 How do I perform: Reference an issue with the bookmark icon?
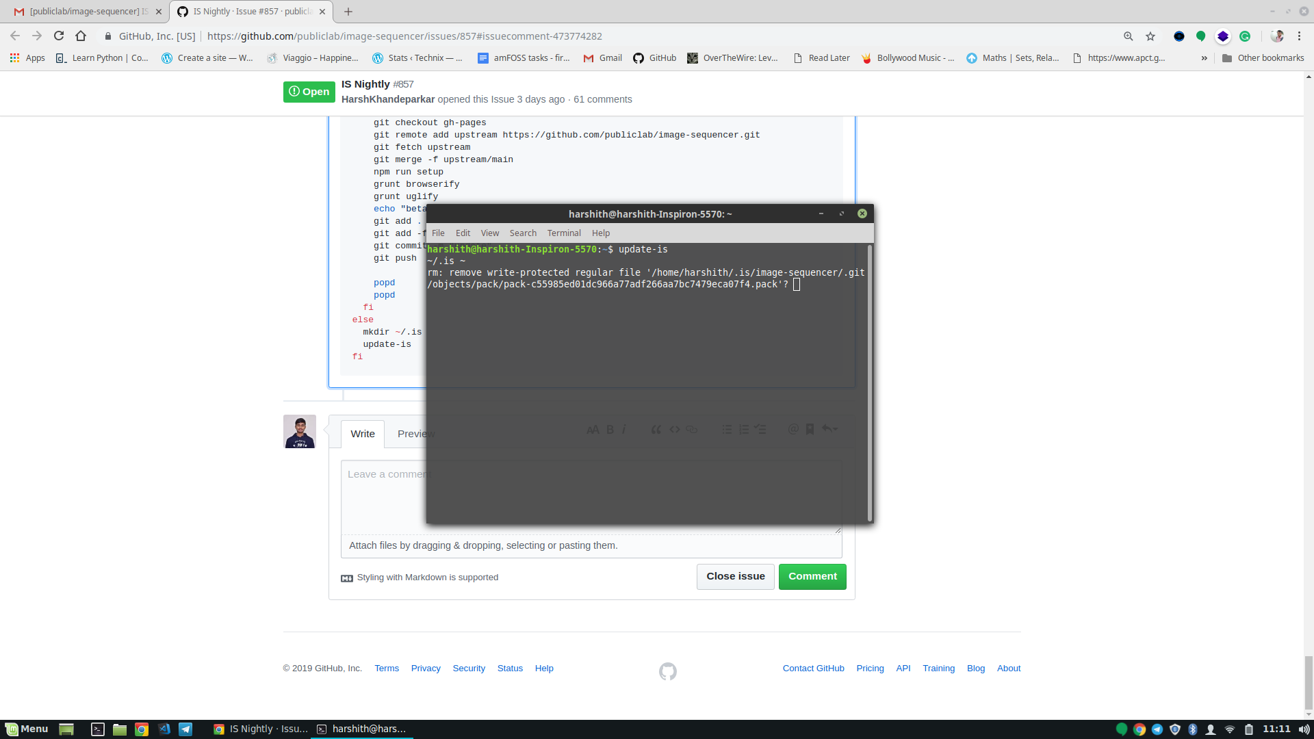[810, 430]
